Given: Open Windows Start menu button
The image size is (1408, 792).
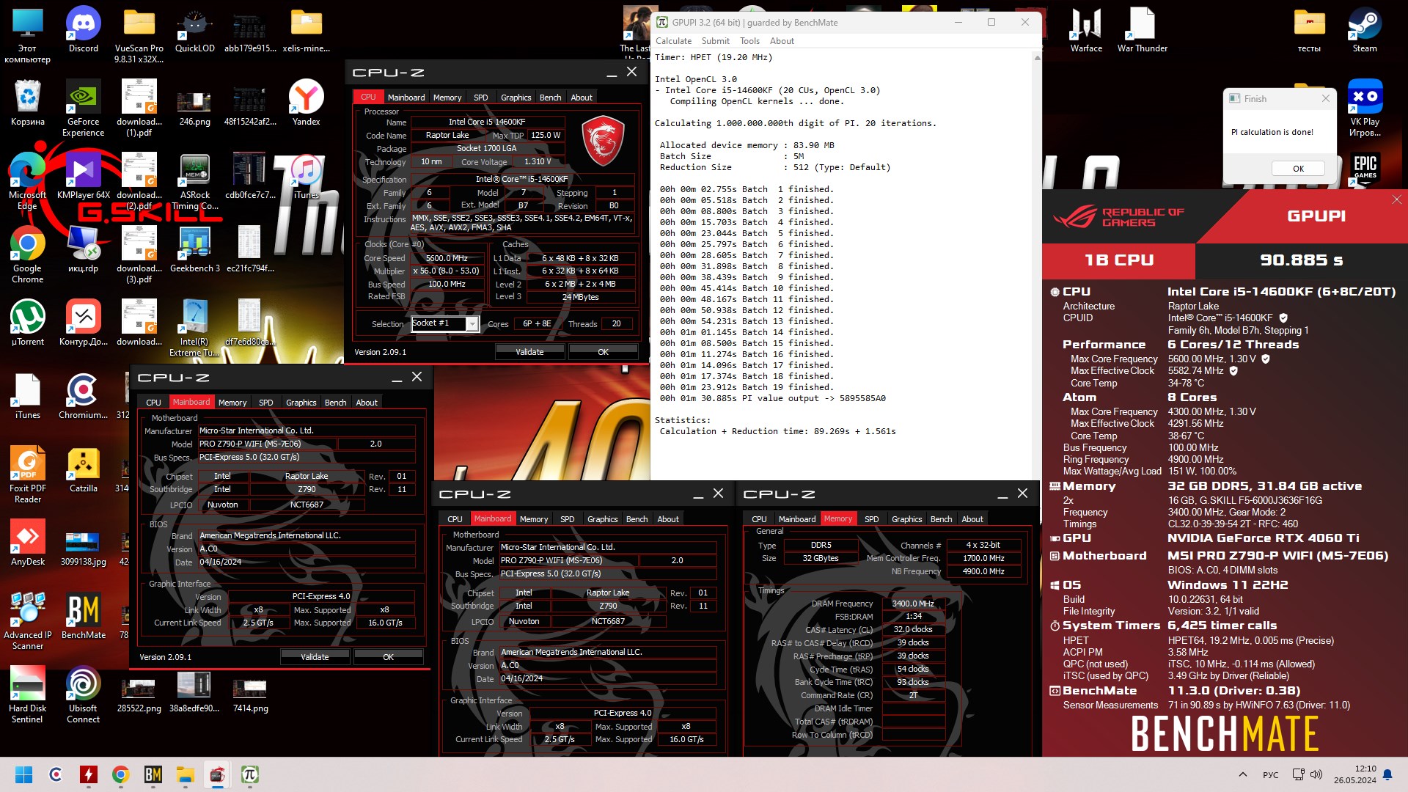Looking at the screenshot, I should tap(23, 774).
